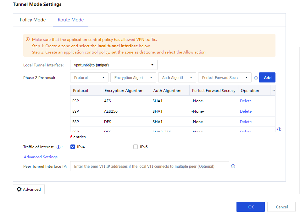
Task: Expand the Encryption Algorithm dropdown
Action: [133, 77]
